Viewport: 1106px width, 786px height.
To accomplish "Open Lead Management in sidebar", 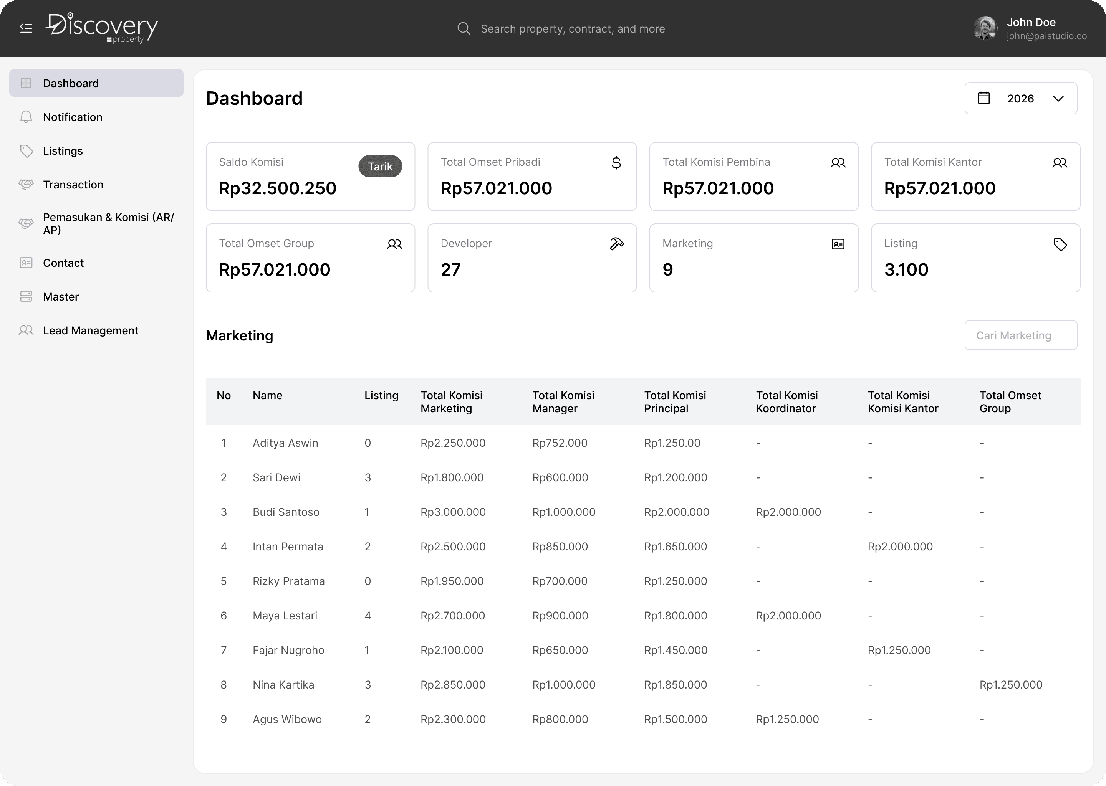I will point(96,330).
